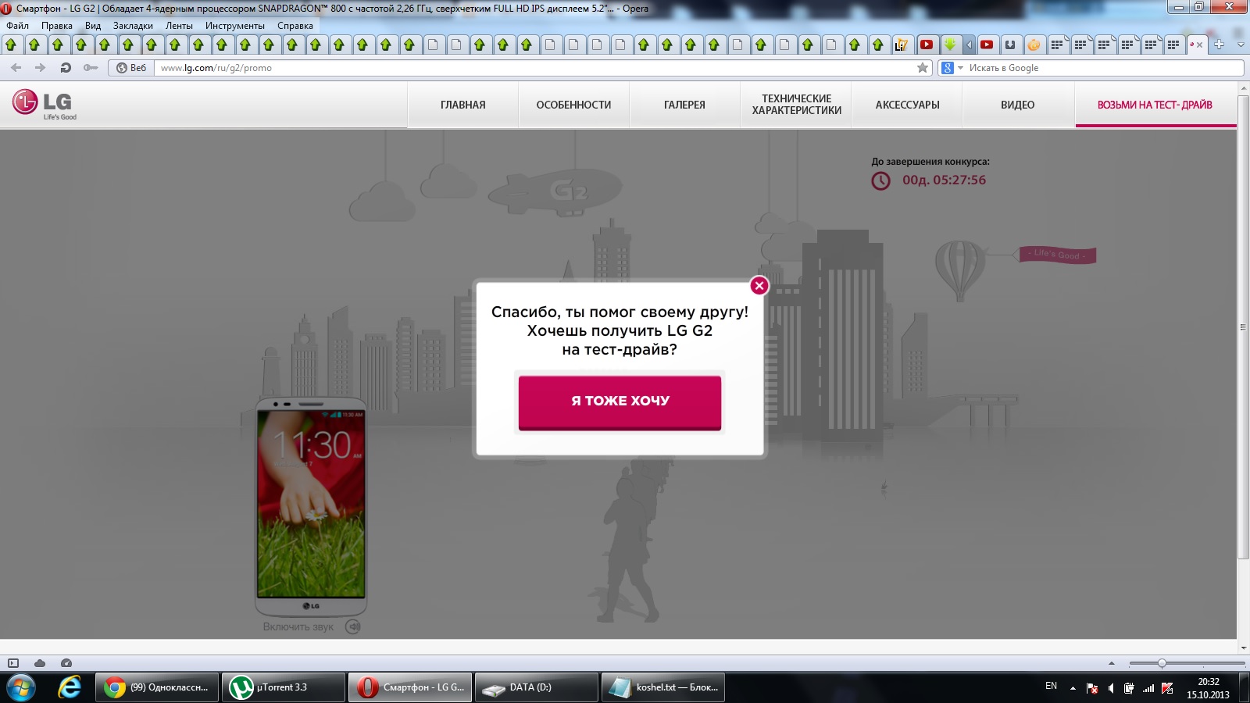Switch to koshel.txt Notepad window
This screenshot has width=1250, height=703.
pos(662,687)
